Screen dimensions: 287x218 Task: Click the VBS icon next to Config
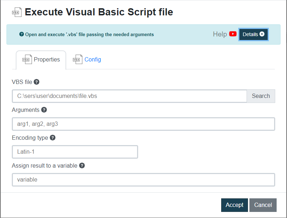(x=77, y=59)
